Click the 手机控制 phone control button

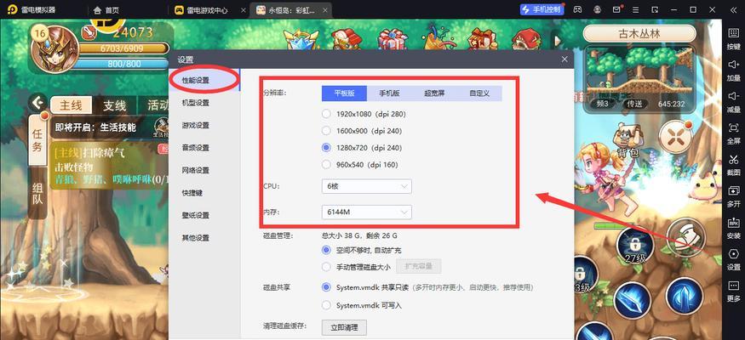tap(542, 9)
